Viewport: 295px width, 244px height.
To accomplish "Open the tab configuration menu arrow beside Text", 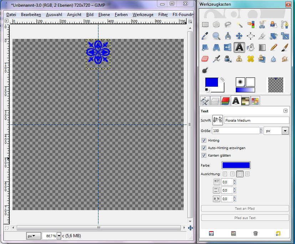I will 285,111.
